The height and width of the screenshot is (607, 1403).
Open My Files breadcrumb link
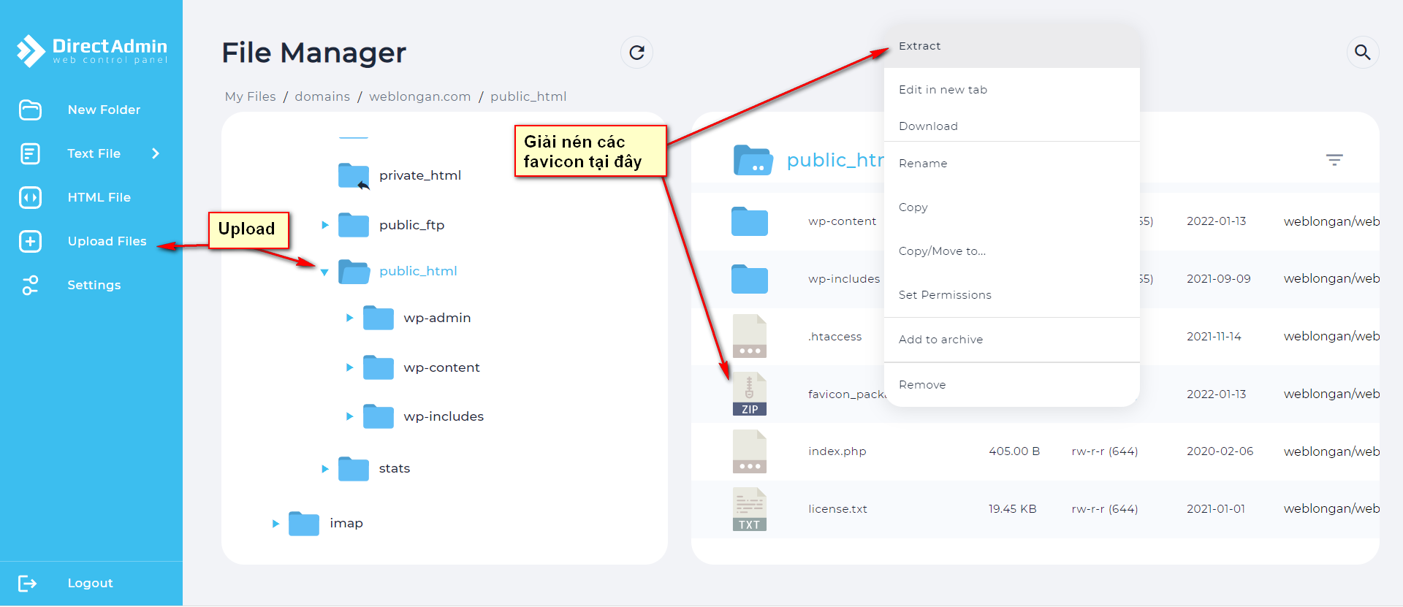[250, 96]
